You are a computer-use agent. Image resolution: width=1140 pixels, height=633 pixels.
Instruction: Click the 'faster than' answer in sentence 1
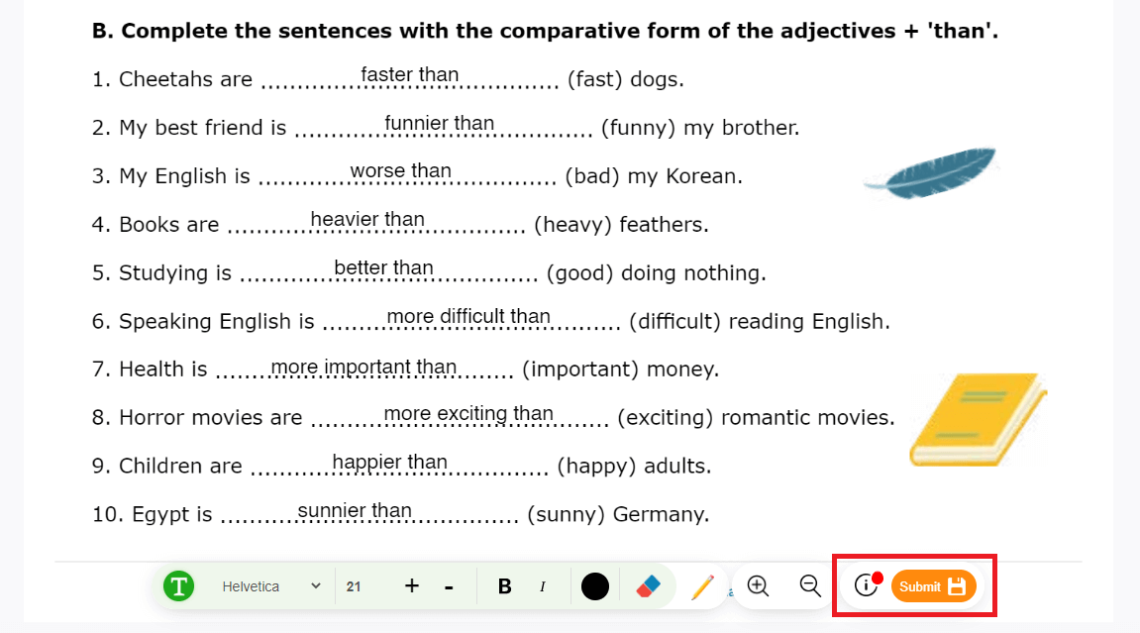409,75
